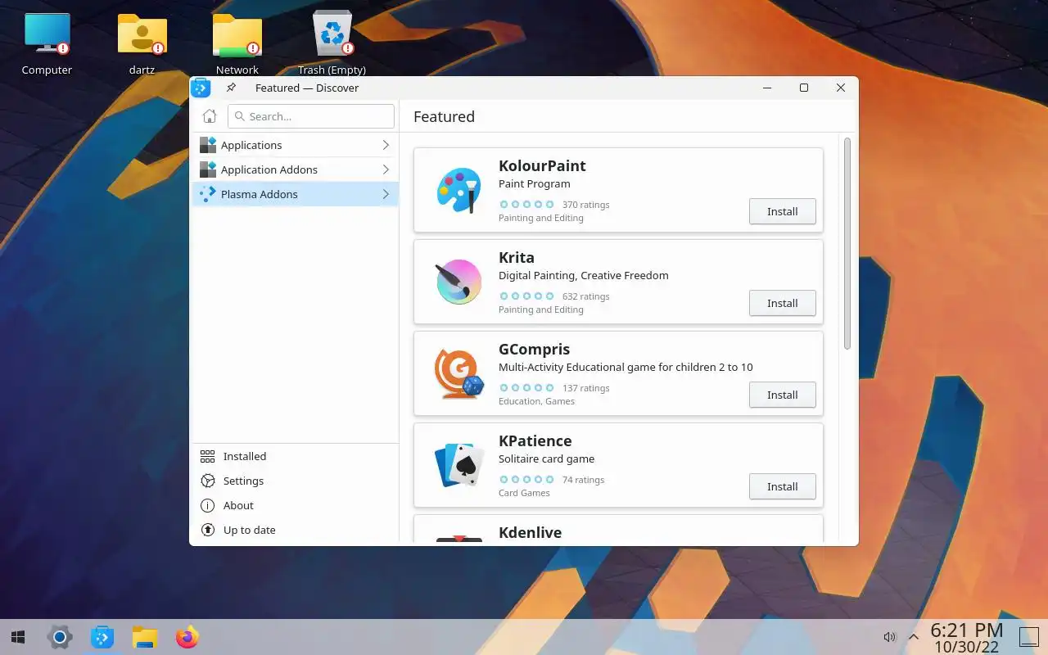Open the Up to date page

(x=250, y=530)
